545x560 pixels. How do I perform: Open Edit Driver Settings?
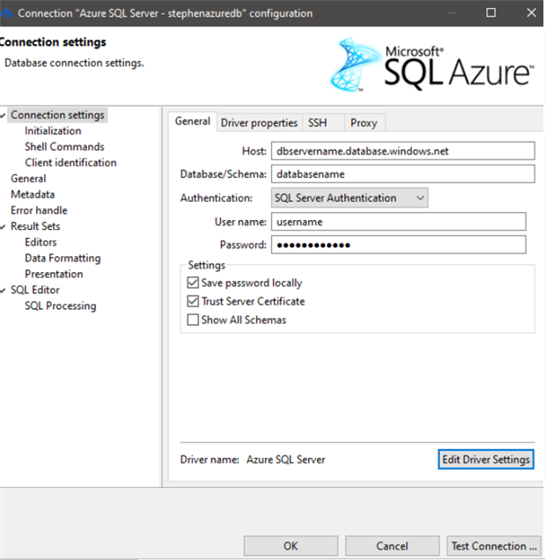pyautogui.click(x=486, y=460)
